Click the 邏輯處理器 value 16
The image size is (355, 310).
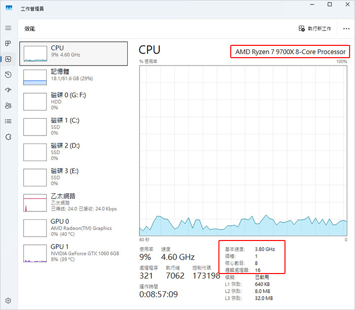[x=258, y=270]
